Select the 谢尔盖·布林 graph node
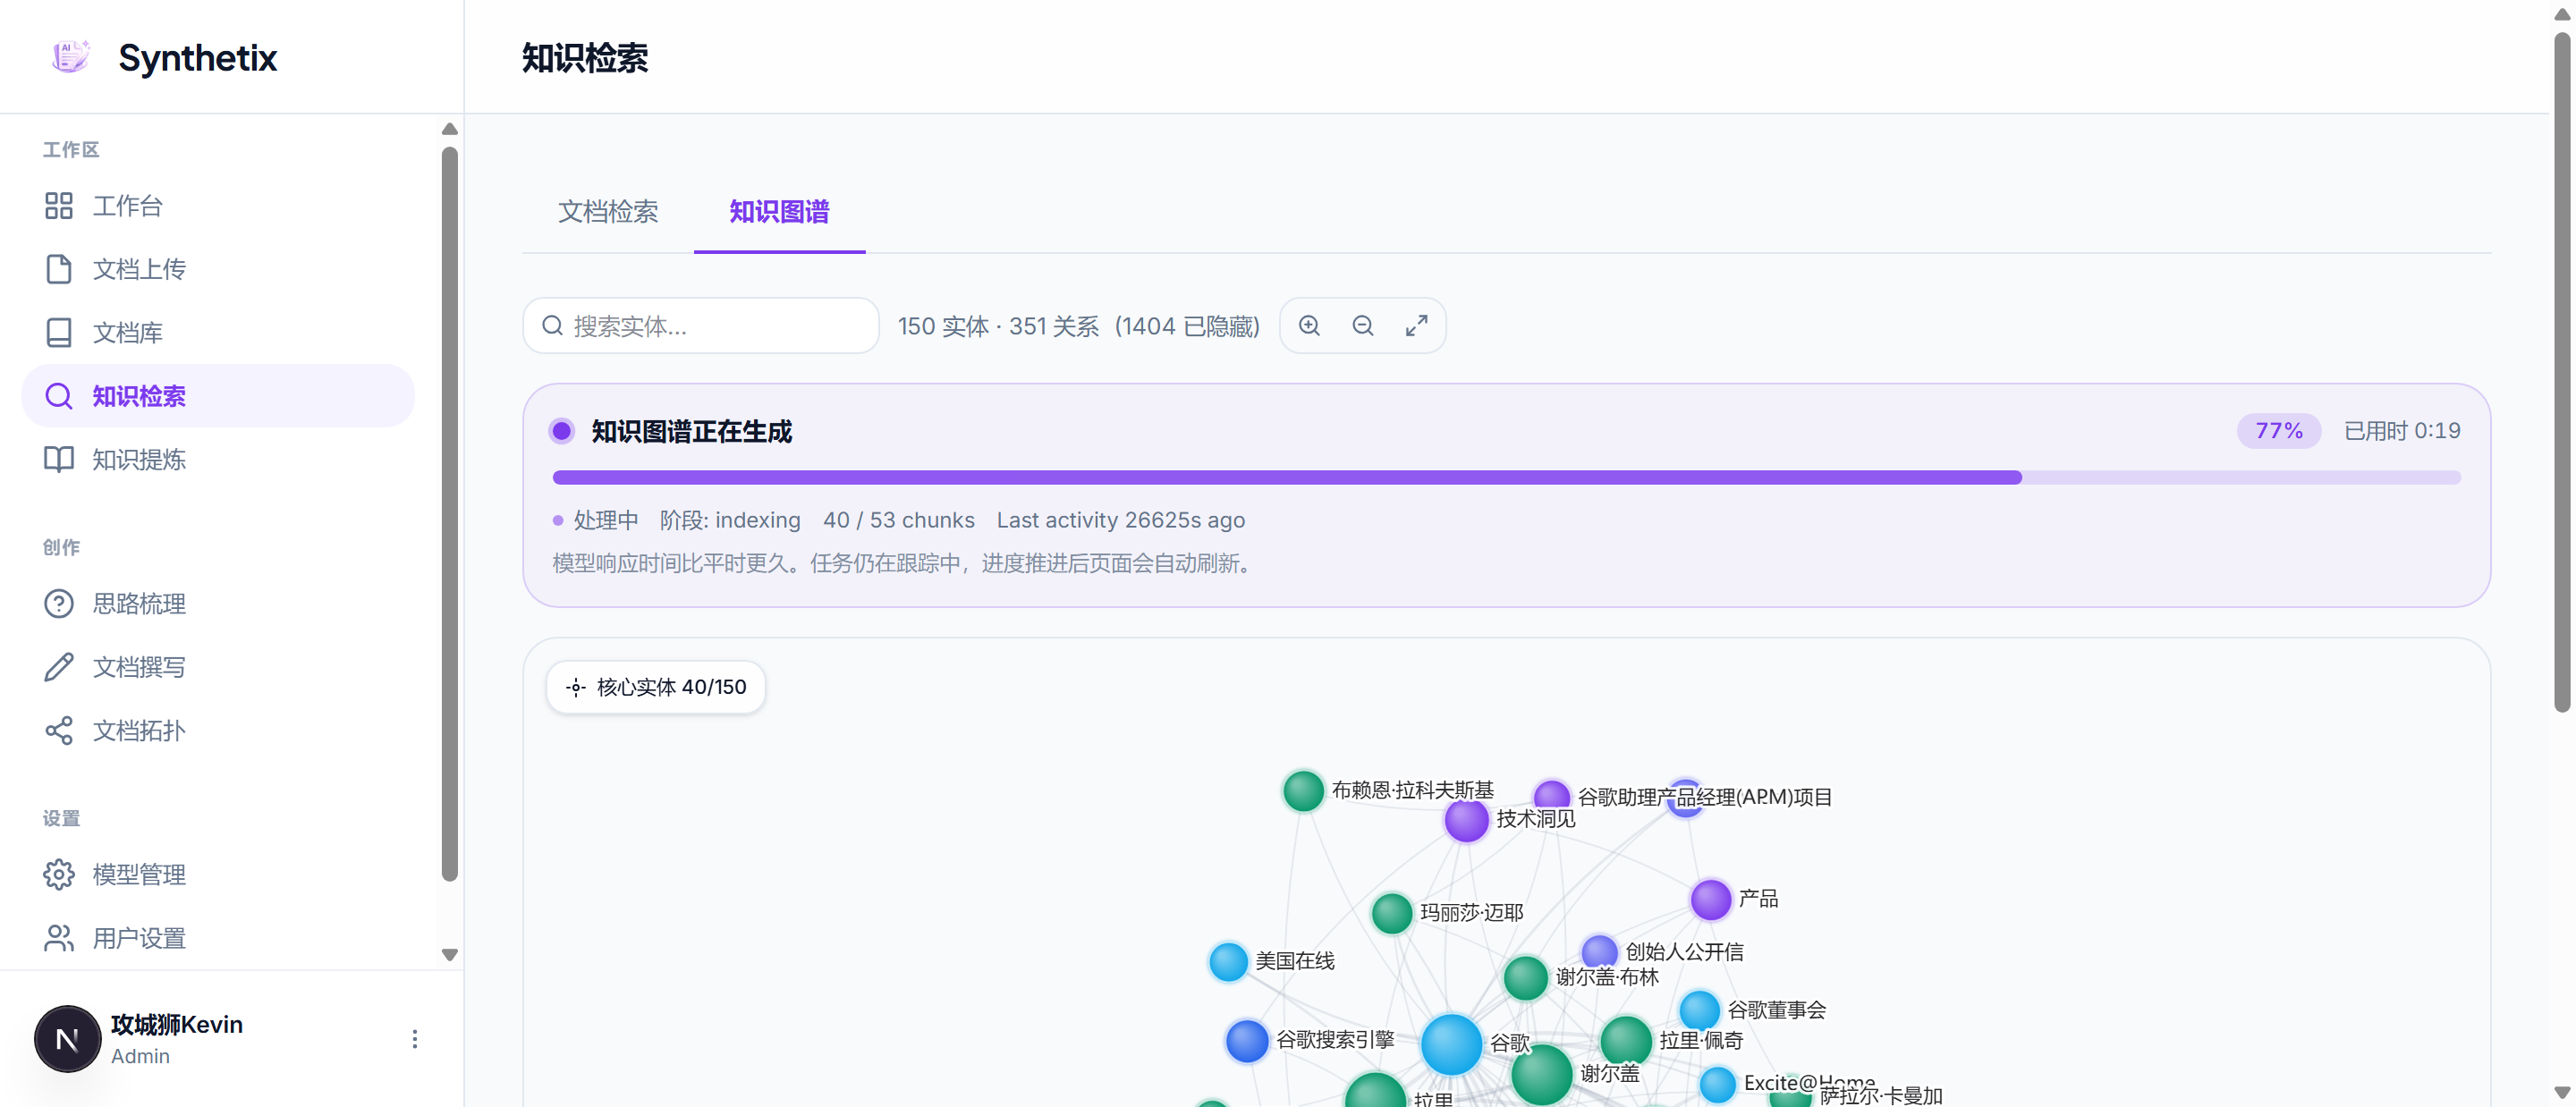2576x1107 pixels. pos(1526,978)
